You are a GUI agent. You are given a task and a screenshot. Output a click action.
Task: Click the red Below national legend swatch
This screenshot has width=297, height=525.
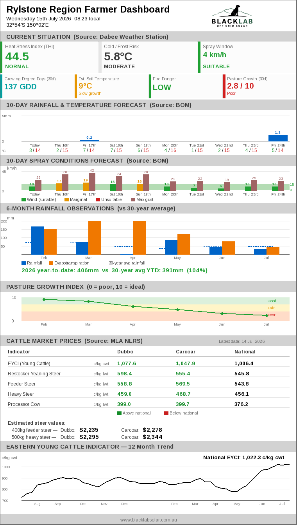(x=166, y=413)
